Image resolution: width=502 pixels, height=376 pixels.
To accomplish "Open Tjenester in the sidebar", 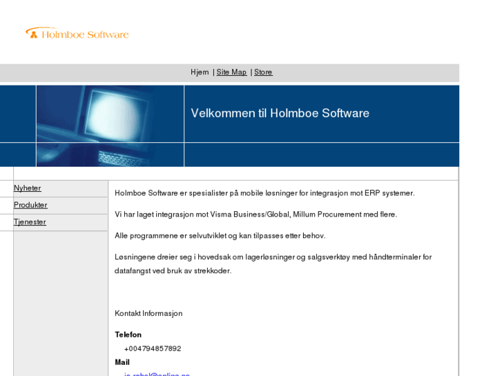I will (30, 222).
